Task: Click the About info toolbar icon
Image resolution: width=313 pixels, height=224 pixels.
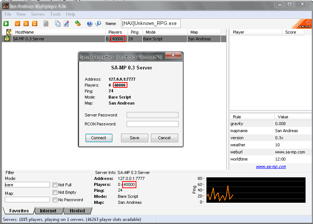Action: point(98,24)
